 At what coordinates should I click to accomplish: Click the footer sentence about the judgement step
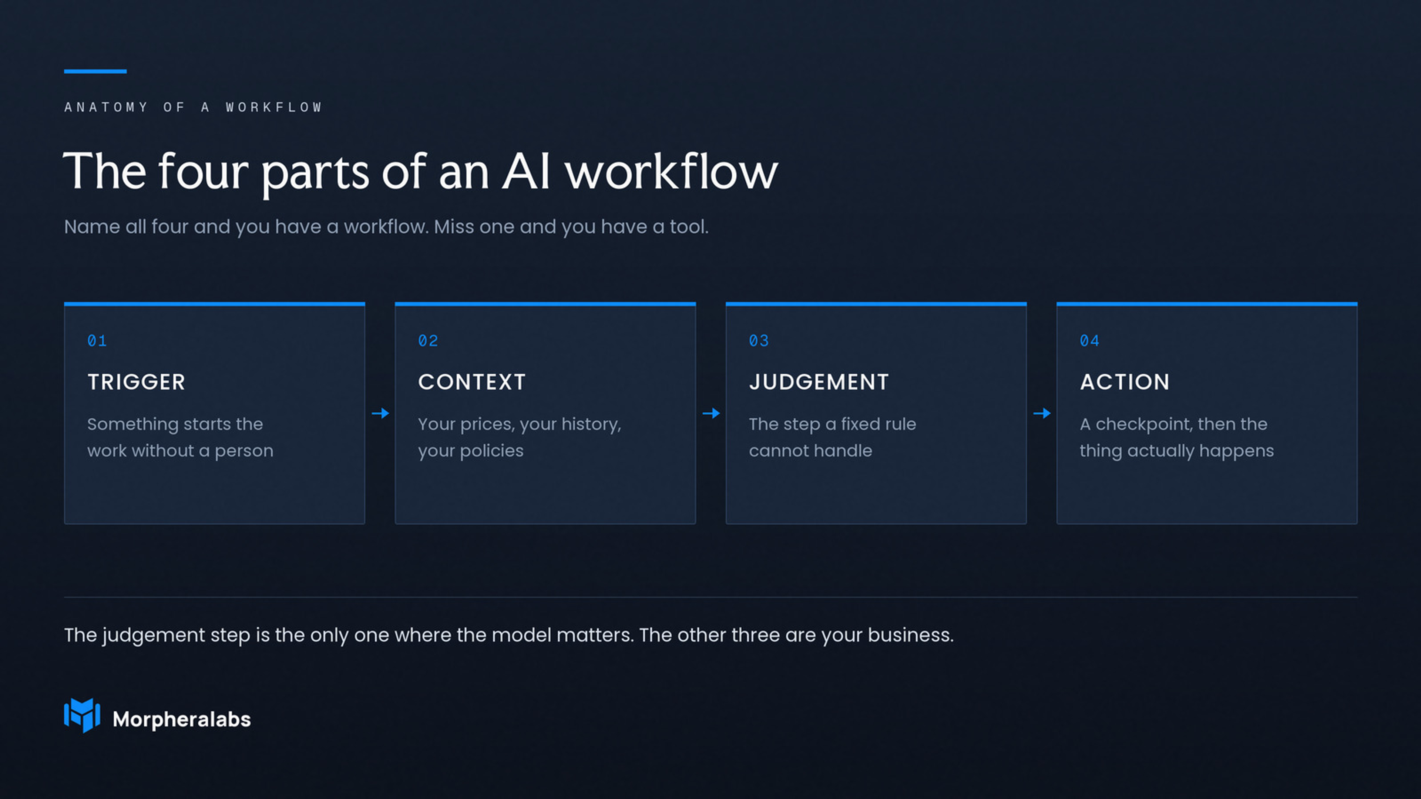click(x=508, y=635)
